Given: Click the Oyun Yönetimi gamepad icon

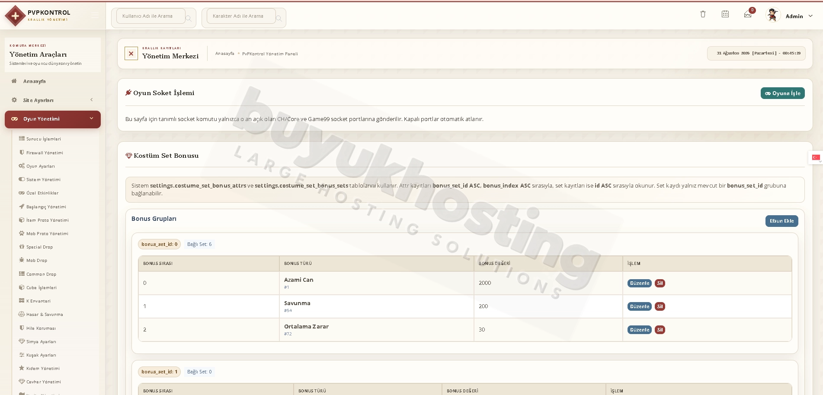Looking at the screenshot, I should click(15, 119).
